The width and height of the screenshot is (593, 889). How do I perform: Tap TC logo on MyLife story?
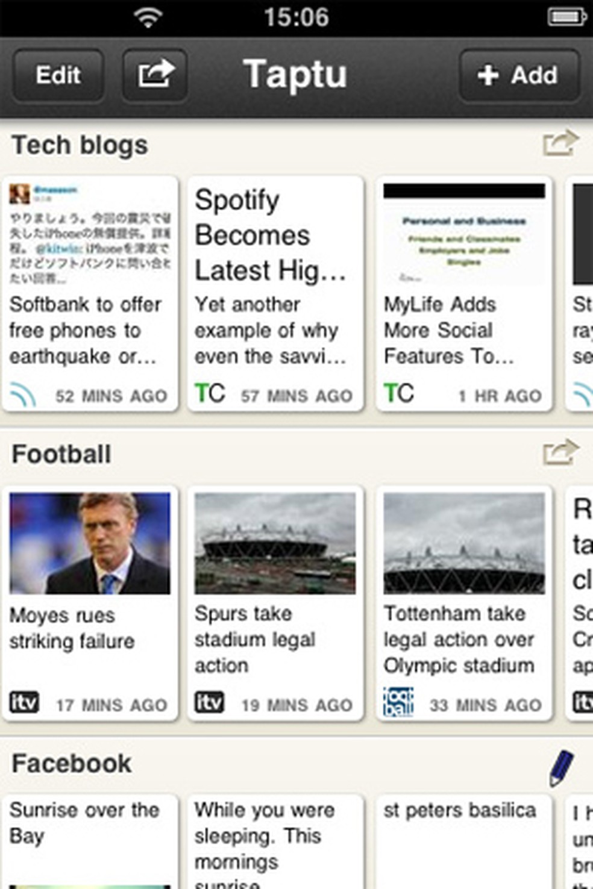(399, 394)
